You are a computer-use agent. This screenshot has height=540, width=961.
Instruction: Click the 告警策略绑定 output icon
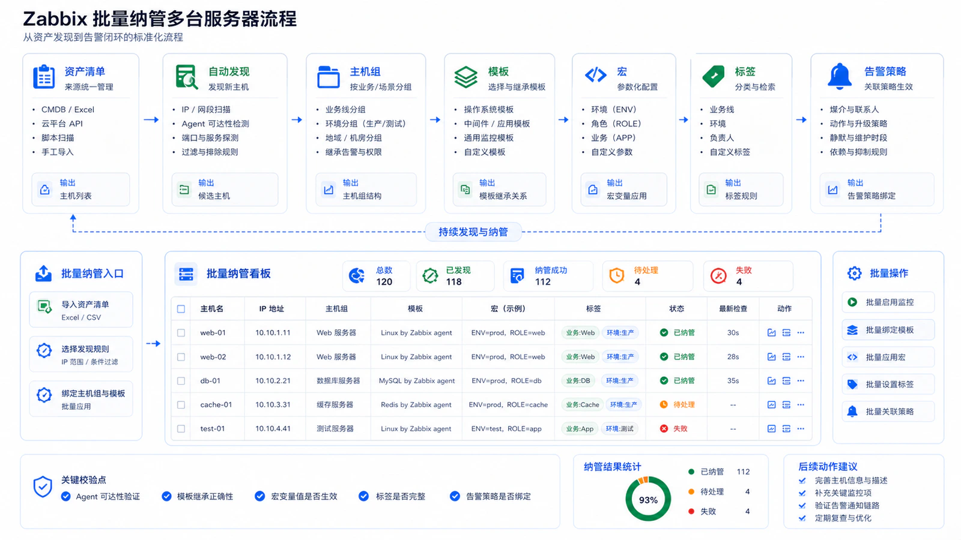[833, 190]
